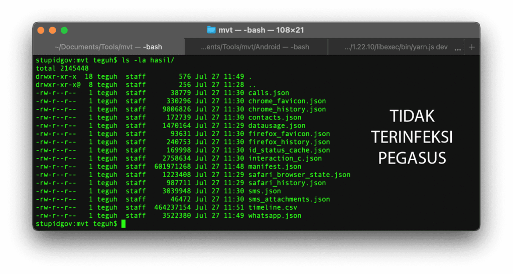
Task: Click the calls.json filename
Action: pyautogui.click(x=269, y=93)
